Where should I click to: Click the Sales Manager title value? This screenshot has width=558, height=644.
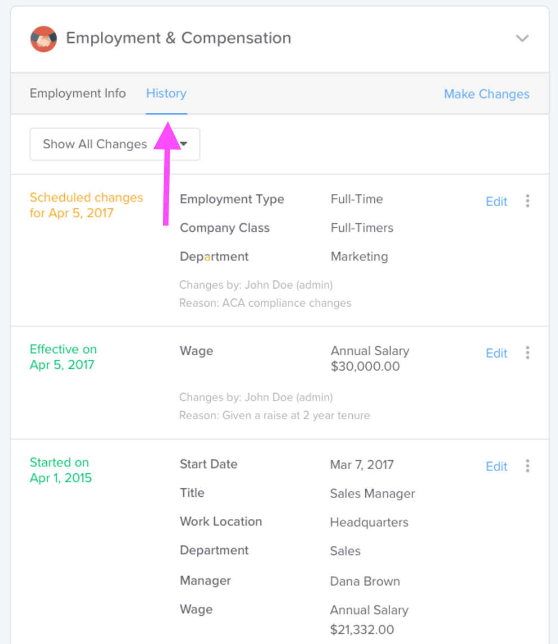[373, 493]
